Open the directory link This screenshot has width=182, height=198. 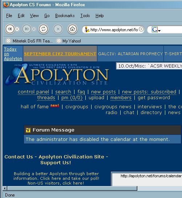[151, 113]
